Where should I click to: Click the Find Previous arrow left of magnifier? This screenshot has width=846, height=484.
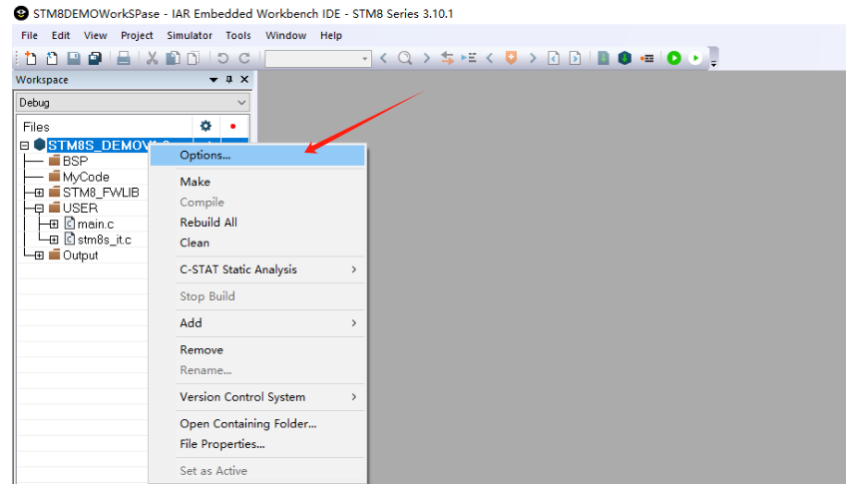(384, 58)
